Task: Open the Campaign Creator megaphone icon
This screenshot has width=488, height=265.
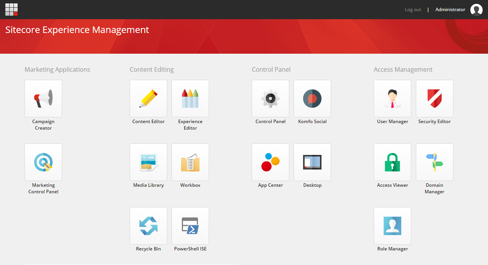Action: click(x=43, y=99)
